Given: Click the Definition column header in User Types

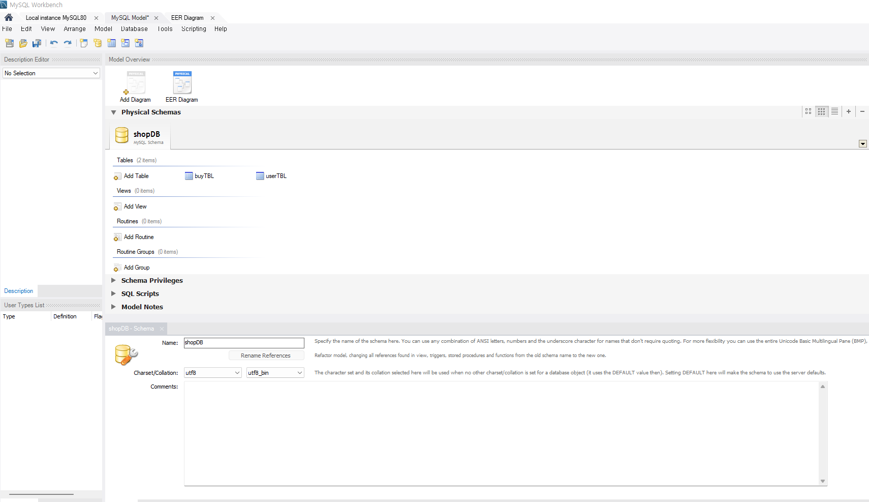Looking at the screenshot, I should (71, 316).
